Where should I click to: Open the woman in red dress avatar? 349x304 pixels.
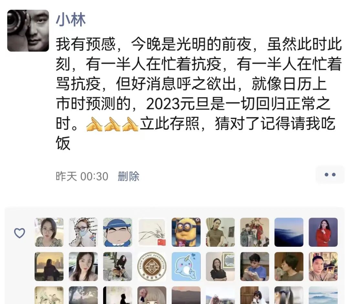pyautogui.click(x=323, y=232)
